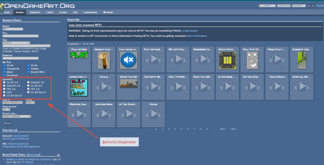
Task: Tick the GPL 2.0 license checkbox
Action: [28, 89]
